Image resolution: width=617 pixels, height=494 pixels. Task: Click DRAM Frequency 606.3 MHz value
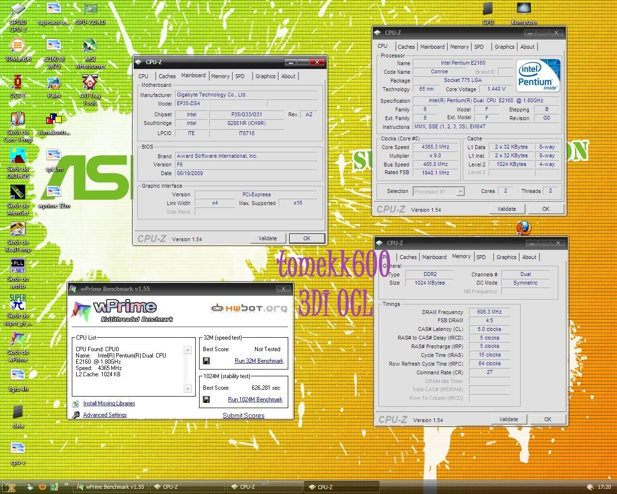489,312
